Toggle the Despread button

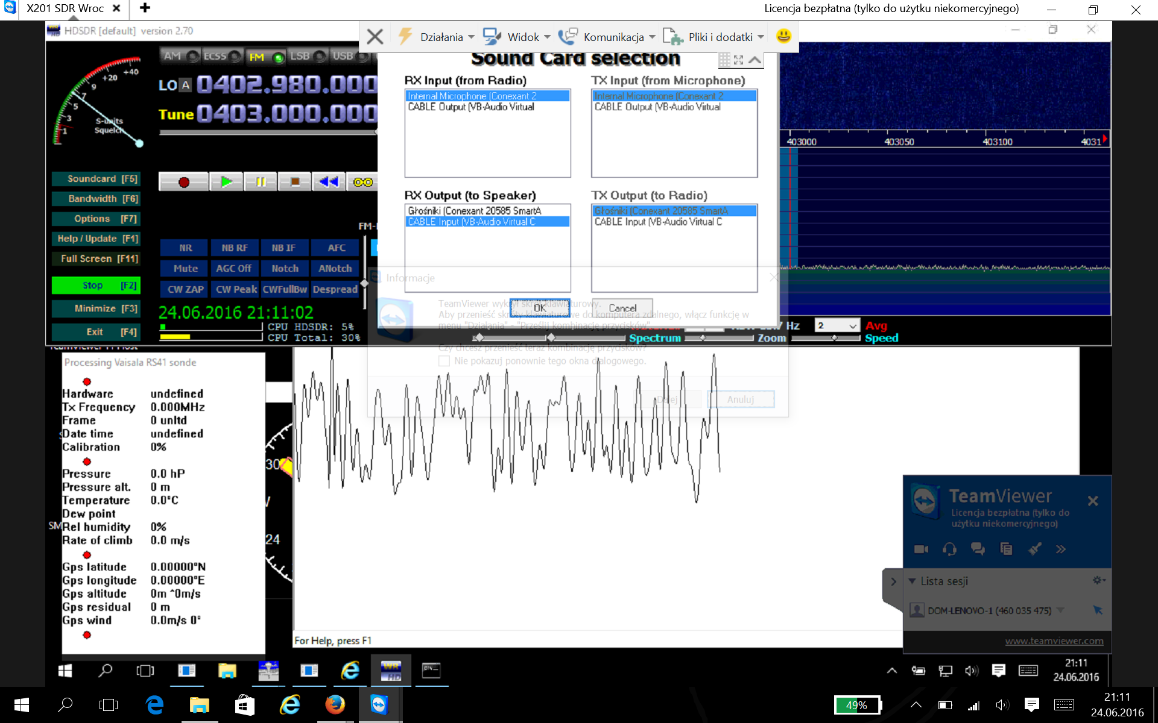pos(335,289)
